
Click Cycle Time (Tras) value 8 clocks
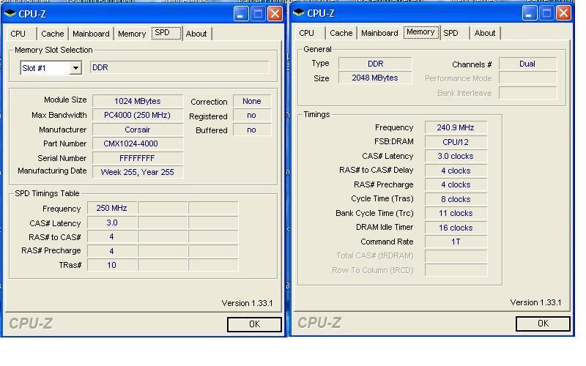click(456, 199)
